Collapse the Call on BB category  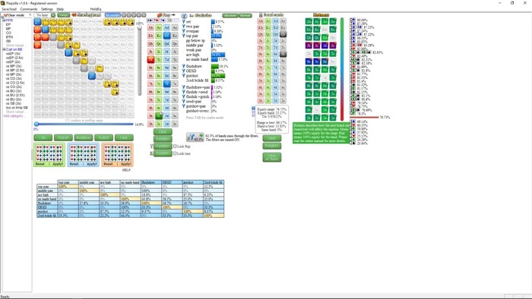pyautogui.click(x=4, y=49)
